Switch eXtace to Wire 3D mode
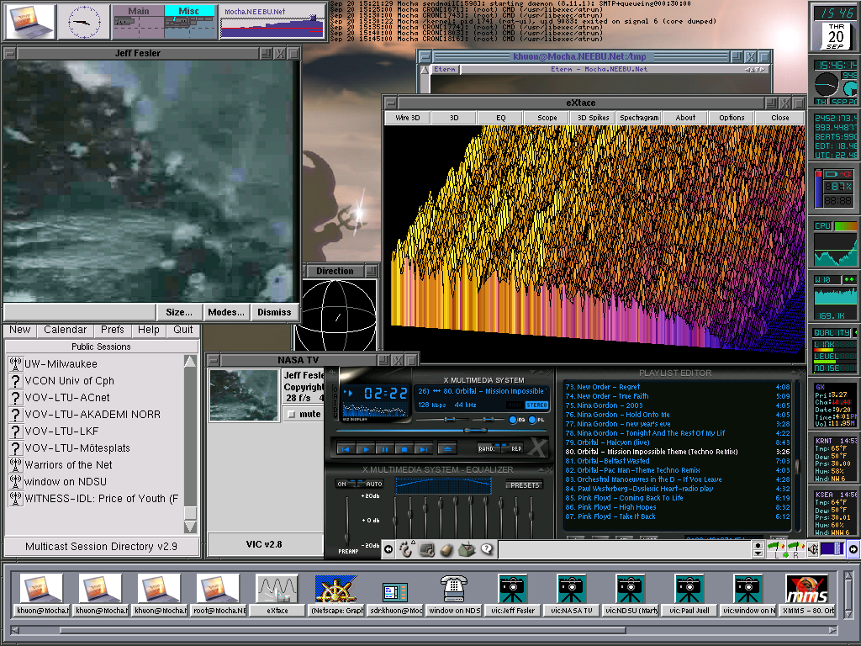 pyautogui.click(x=408, y=118)
